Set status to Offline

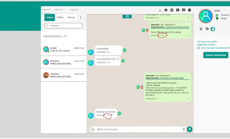(x=60, y=17)
